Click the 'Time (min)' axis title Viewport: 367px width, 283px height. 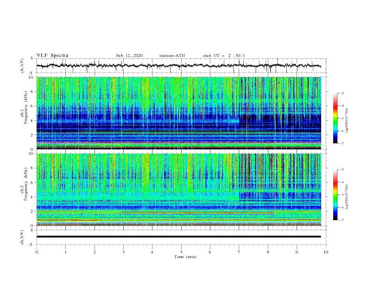point(185,257)
